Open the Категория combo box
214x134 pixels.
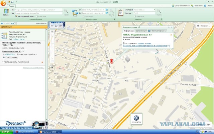point(144,10)
